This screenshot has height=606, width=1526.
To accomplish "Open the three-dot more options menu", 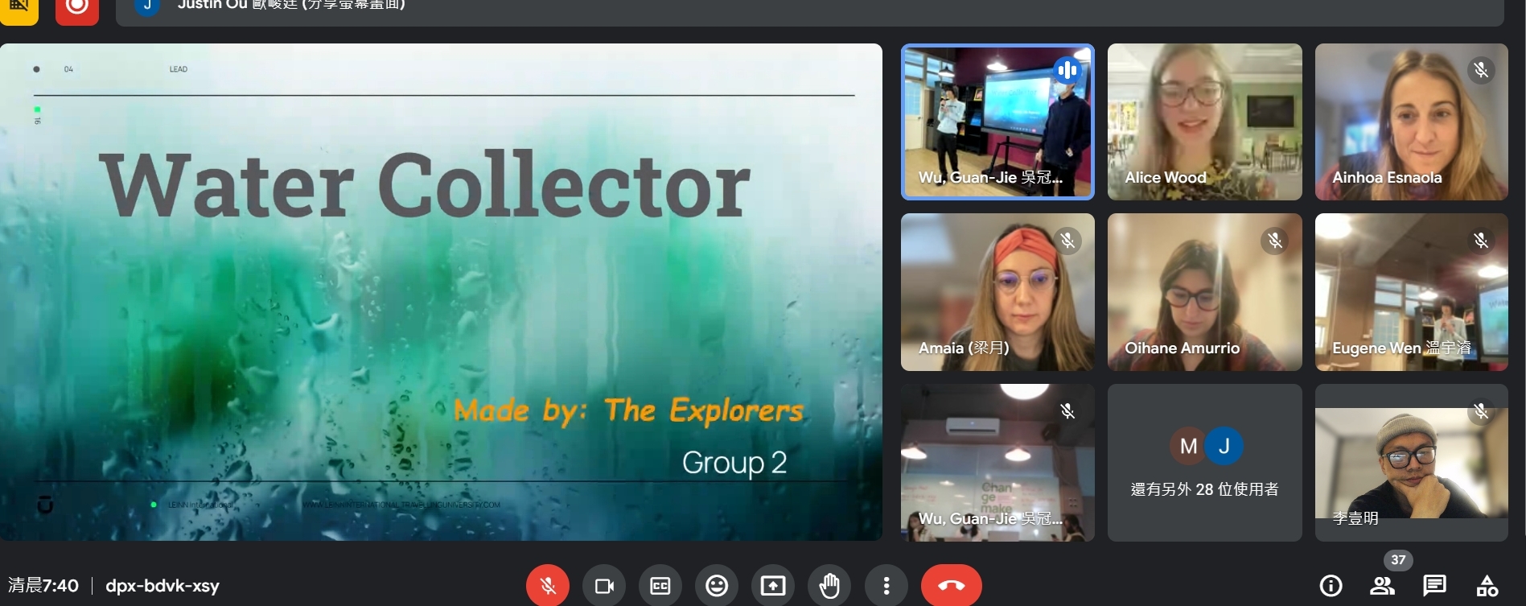I will click(886, 586).
